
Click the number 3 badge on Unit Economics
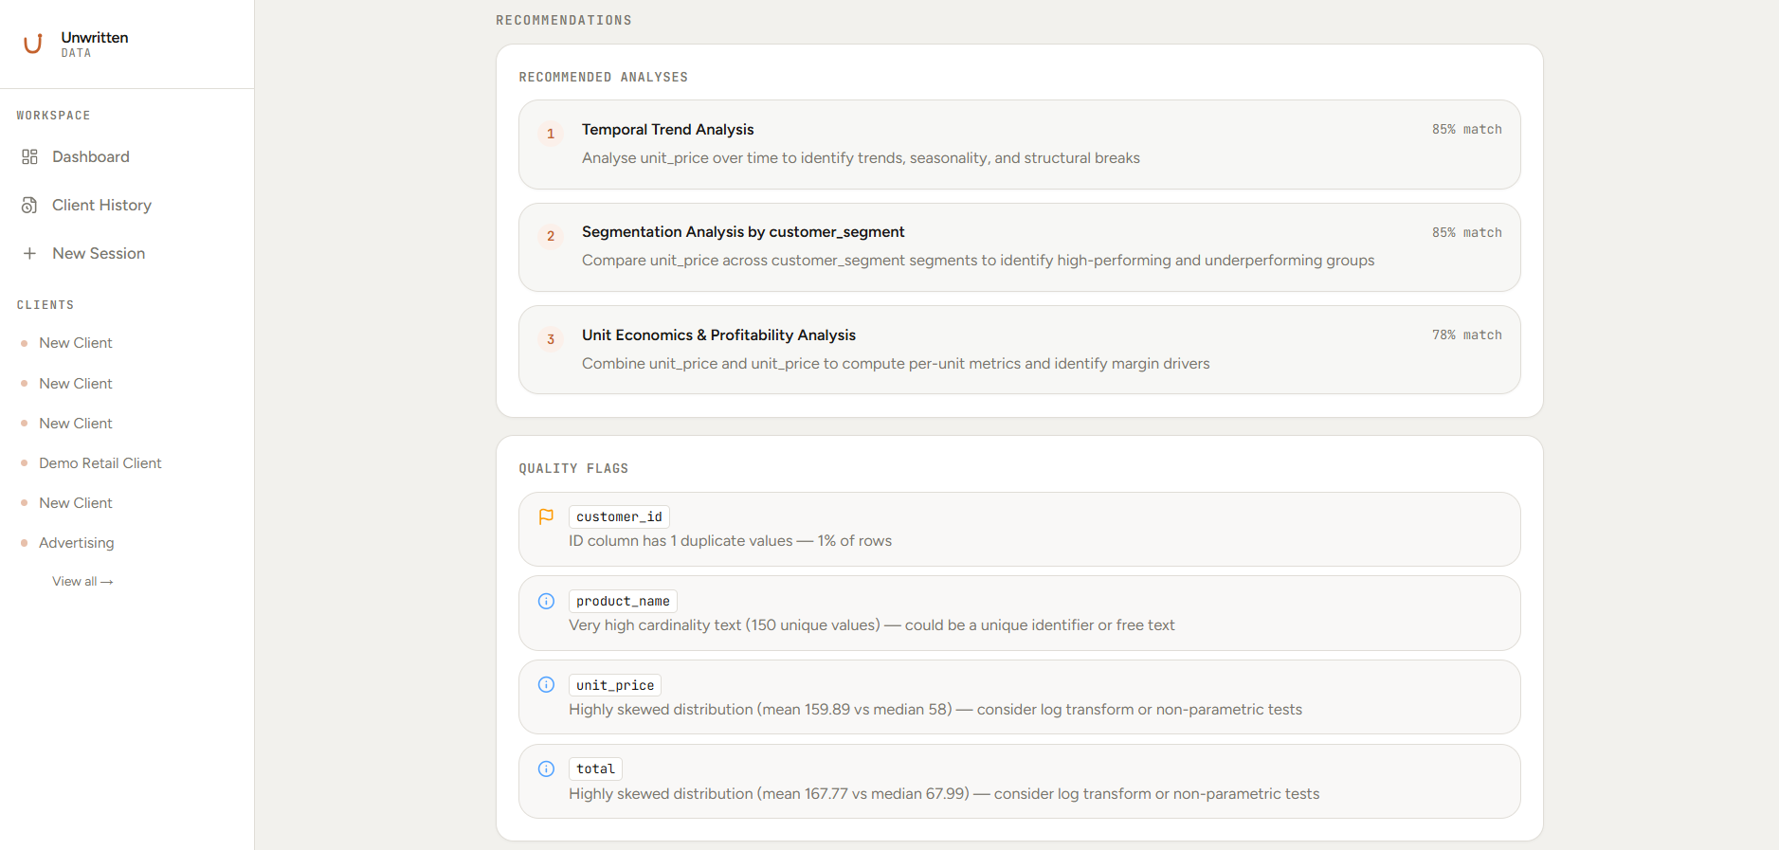(x=551, y=339)
